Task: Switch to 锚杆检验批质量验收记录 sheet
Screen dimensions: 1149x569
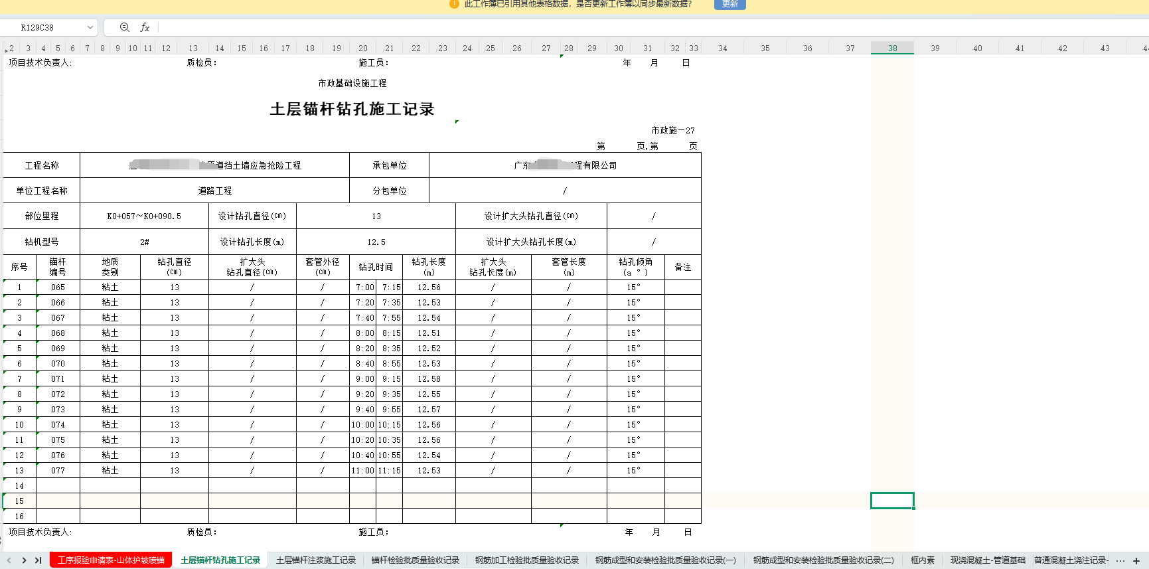Action: point(416,560)
